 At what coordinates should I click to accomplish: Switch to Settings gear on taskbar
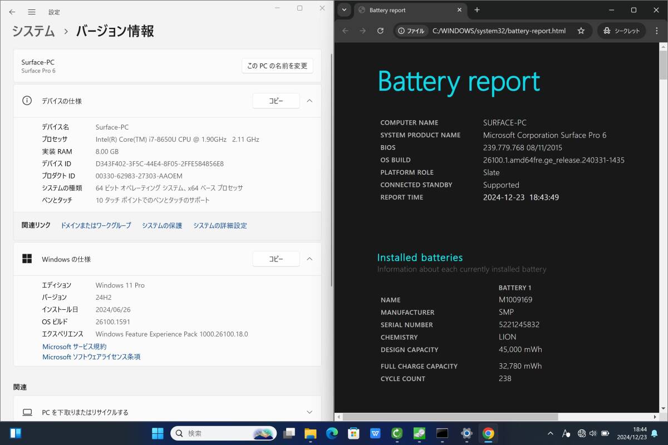click(466, 433)
